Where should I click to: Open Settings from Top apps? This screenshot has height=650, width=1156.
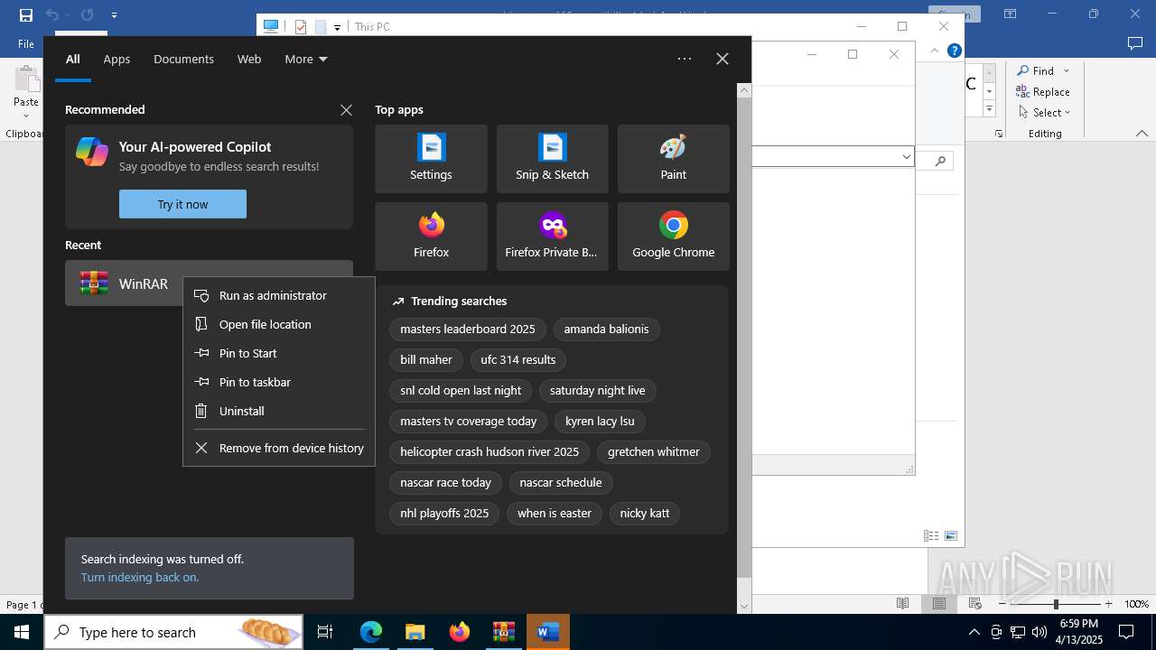point(431,159)
